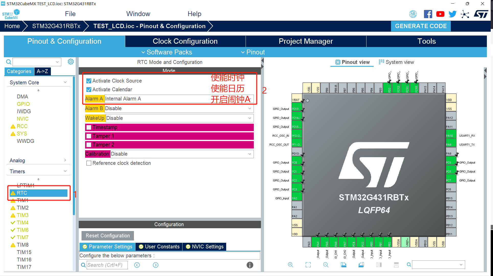Click the ST community network icon
The width and height of the screenshot is (493, 276).
pyautogui.click(x=465, y=14)
